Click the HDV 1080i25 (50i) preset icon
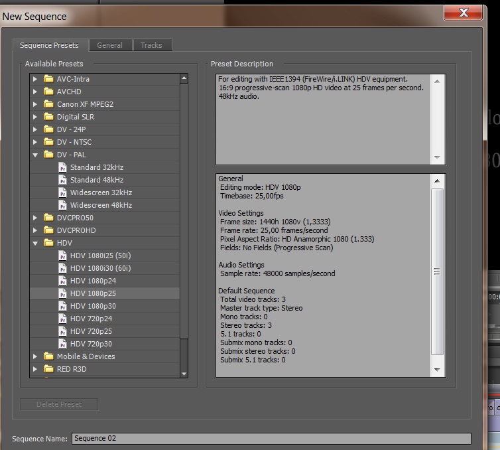The width and height of the screenshot is (500, 450). pyautogui.click(x=62, y=256)
